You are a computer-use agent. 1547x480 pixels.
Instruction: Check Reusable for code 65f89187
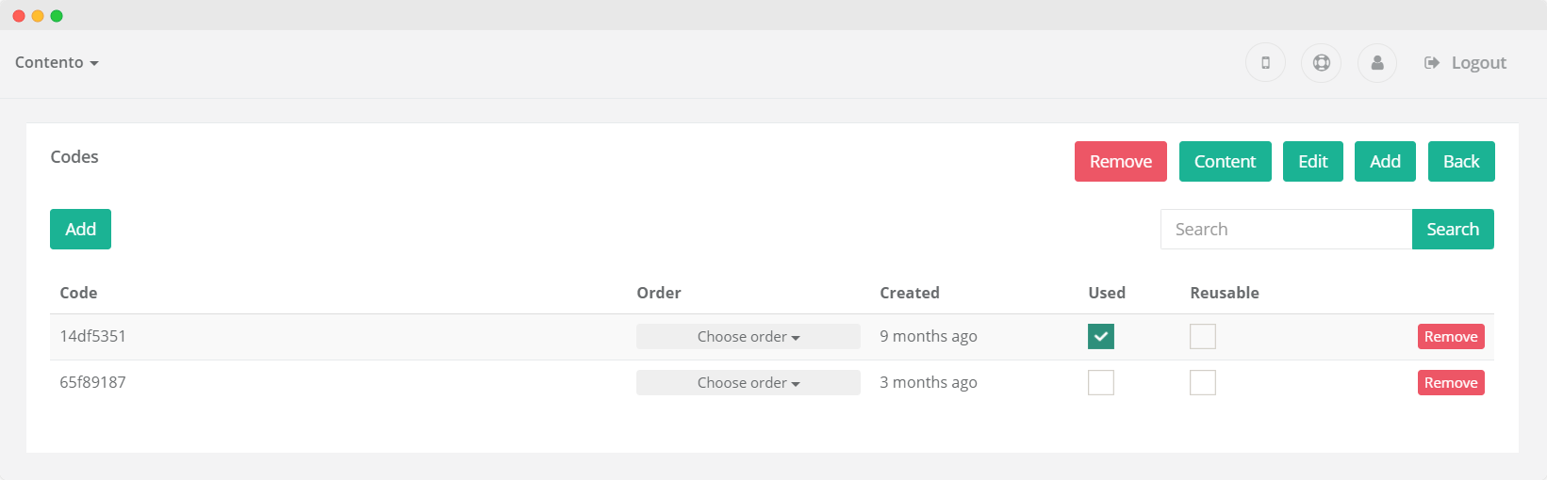tap(1203, 382)
